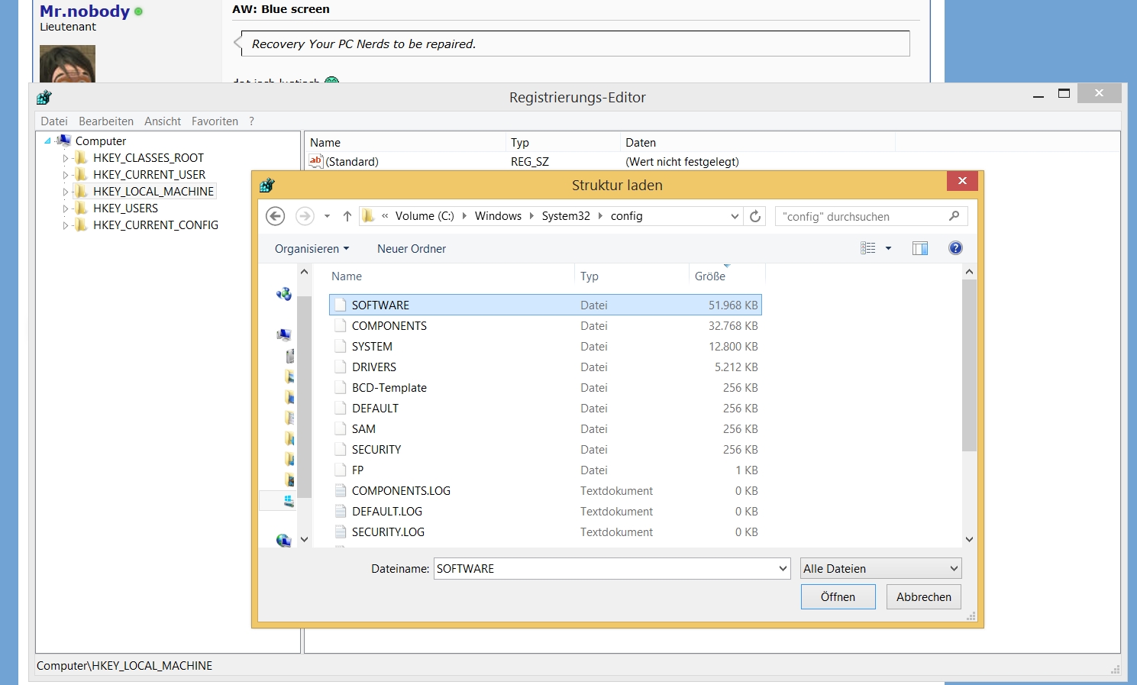Viewport: 1137px width, 685px height.
Task: Click the file list scroll down arrow
Action: coord(969,539)
